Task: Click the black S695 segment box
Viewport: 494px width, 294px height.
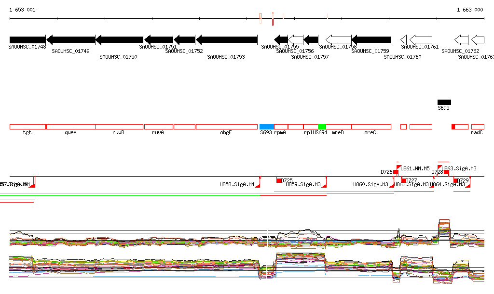Action: [444, 102]
